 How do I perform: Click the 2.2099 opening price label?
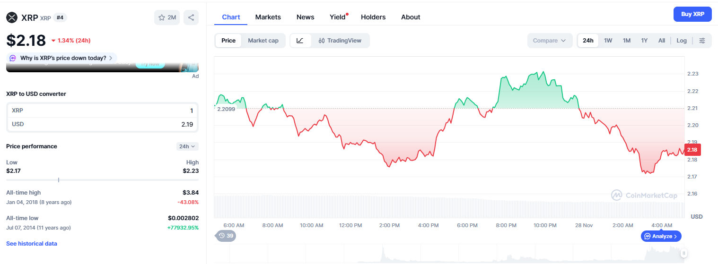point(226,109)
